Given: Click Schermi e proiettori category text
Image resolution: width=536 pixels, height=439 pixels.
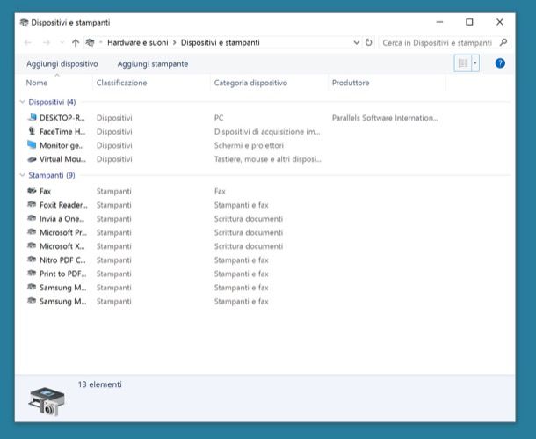Looking at the screenshot, I should click(249, 145).
